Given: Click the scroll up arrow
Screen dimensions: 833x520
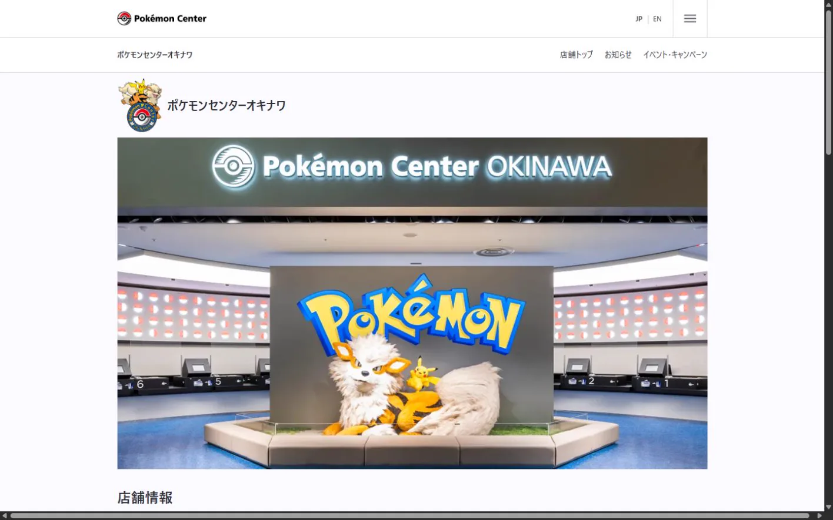Looking at the screenshot, I should (828, 4).
